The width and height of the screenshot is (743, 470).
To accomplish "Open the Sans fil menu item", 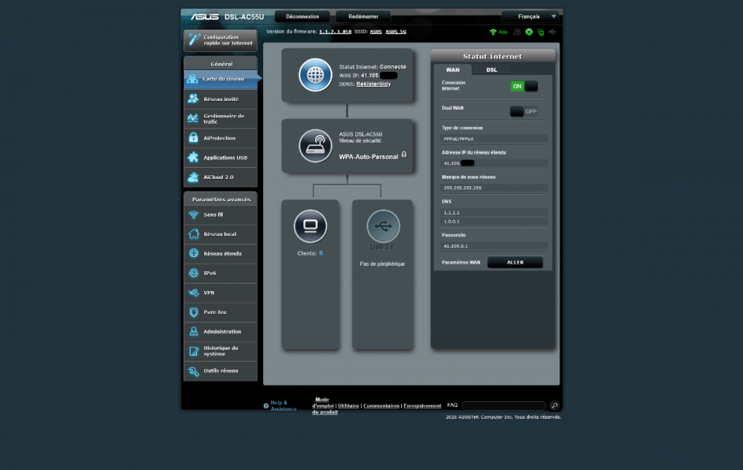I will (220, 215).
